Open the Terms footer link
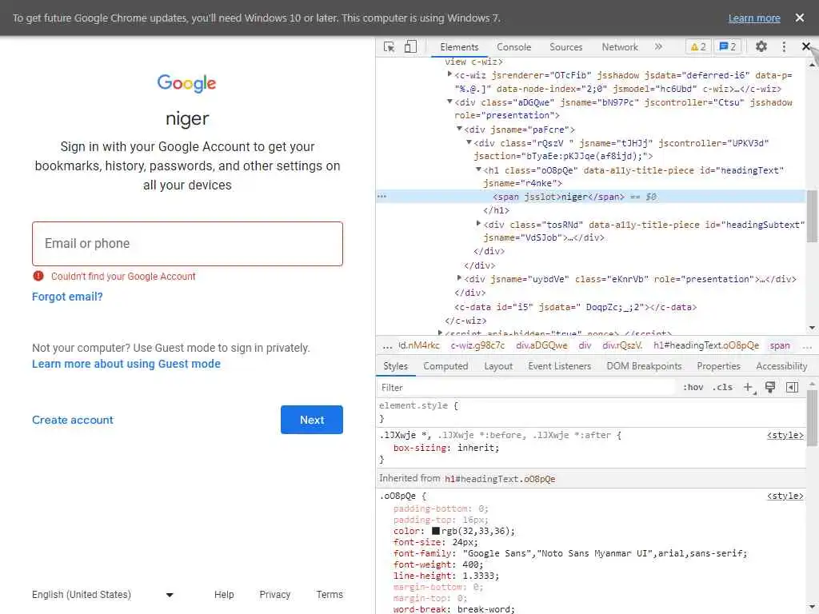Viewport: 819px width, 614px height. point(329,595)
